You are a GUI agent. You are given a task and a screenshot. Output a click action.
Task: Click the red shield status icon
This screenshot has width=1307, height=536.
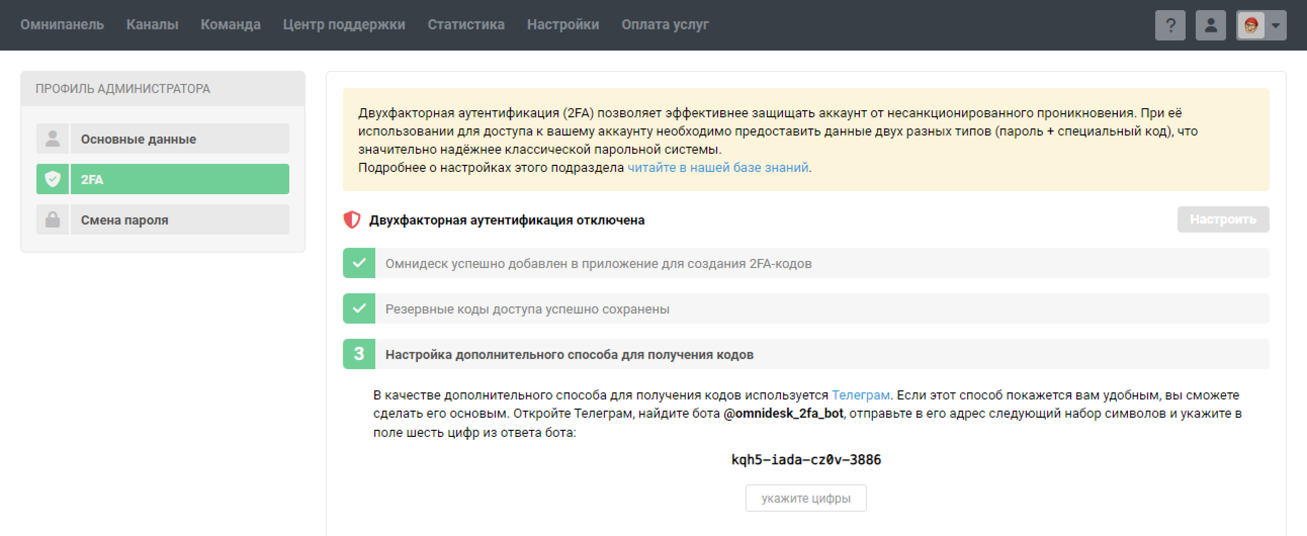coord(352,219)
